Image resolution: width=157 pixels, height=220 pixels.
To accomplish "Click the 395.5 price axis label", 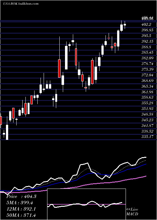I will point(146,36).
